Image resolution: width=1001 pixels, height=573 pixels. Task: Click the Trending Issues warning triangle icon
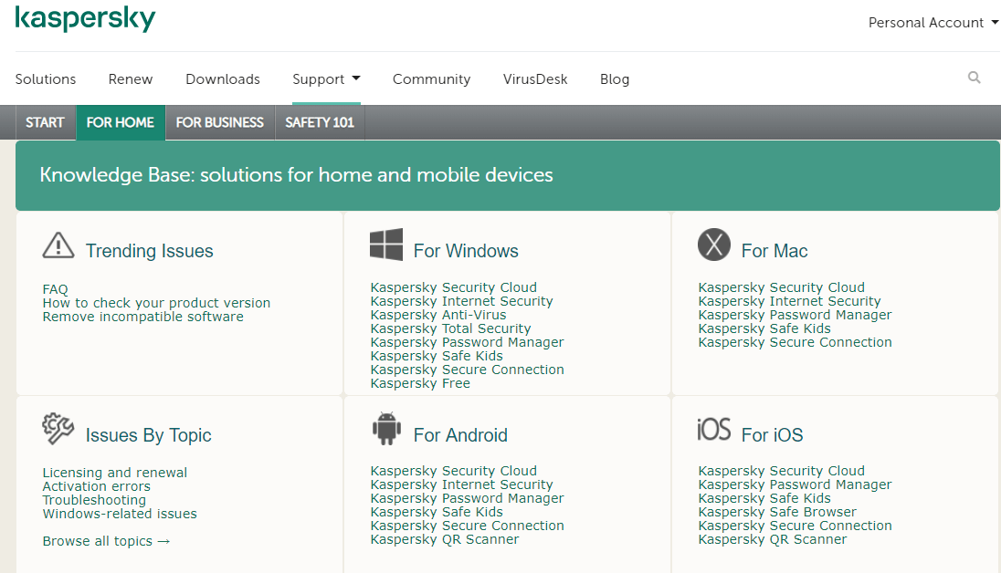pyautogui.click(x=58, y=245)
